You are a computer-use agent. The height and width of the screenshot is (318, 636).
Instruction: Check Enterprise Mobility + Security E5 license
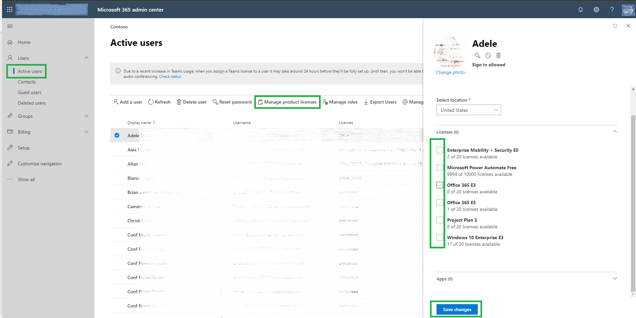point(440,150)
